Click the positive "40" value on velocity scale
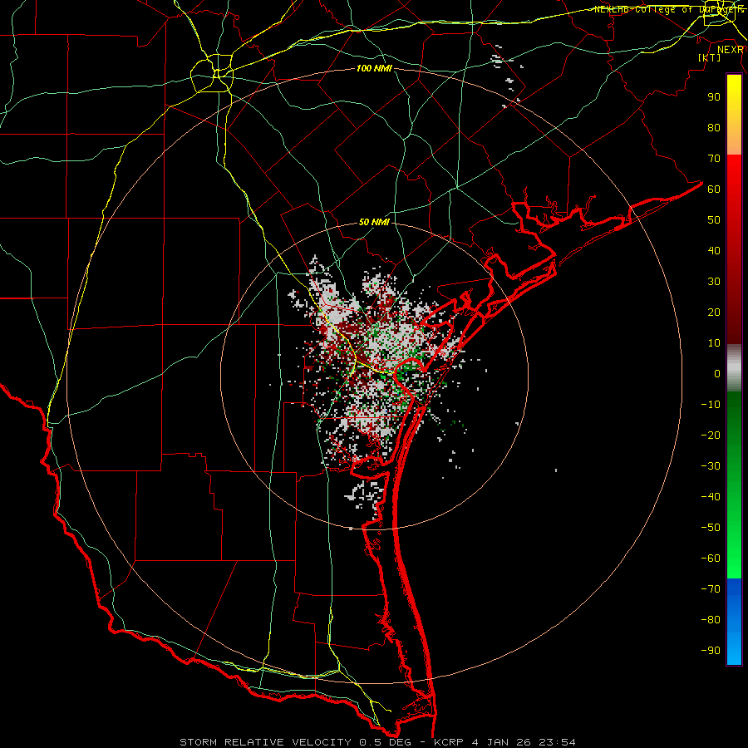Viewport: 748px width, 748px height. point(714,250)
